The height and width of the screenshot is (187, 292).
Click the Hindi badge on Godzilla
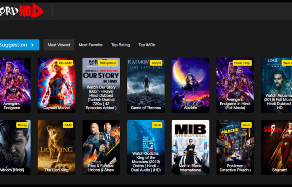pyautogui.click(x=157, y=125)
